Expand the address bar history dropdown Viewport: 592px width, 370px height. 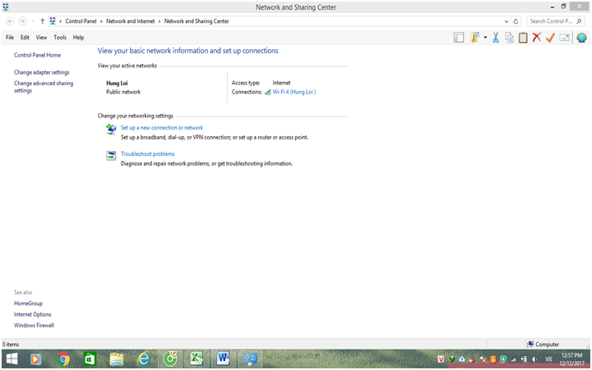[505, 21]
